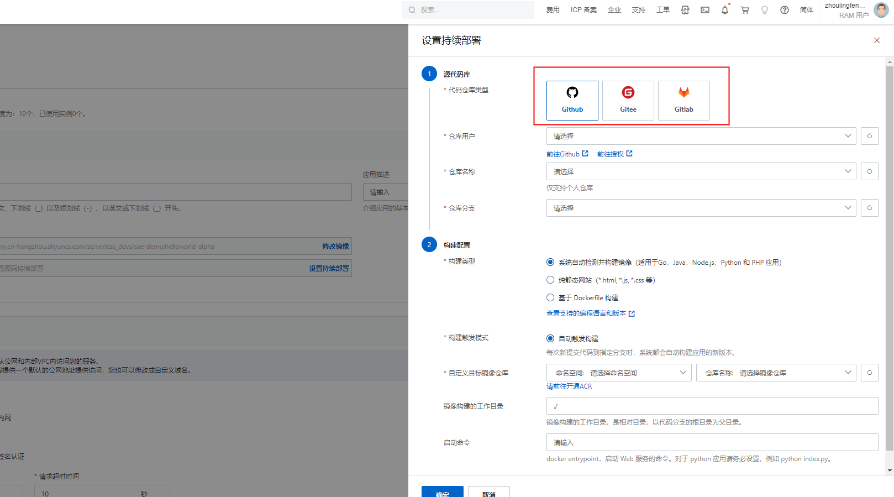The image size is (894, 497).
Task: Click the 应用描述 input in the background page
Action: [386, 192]
